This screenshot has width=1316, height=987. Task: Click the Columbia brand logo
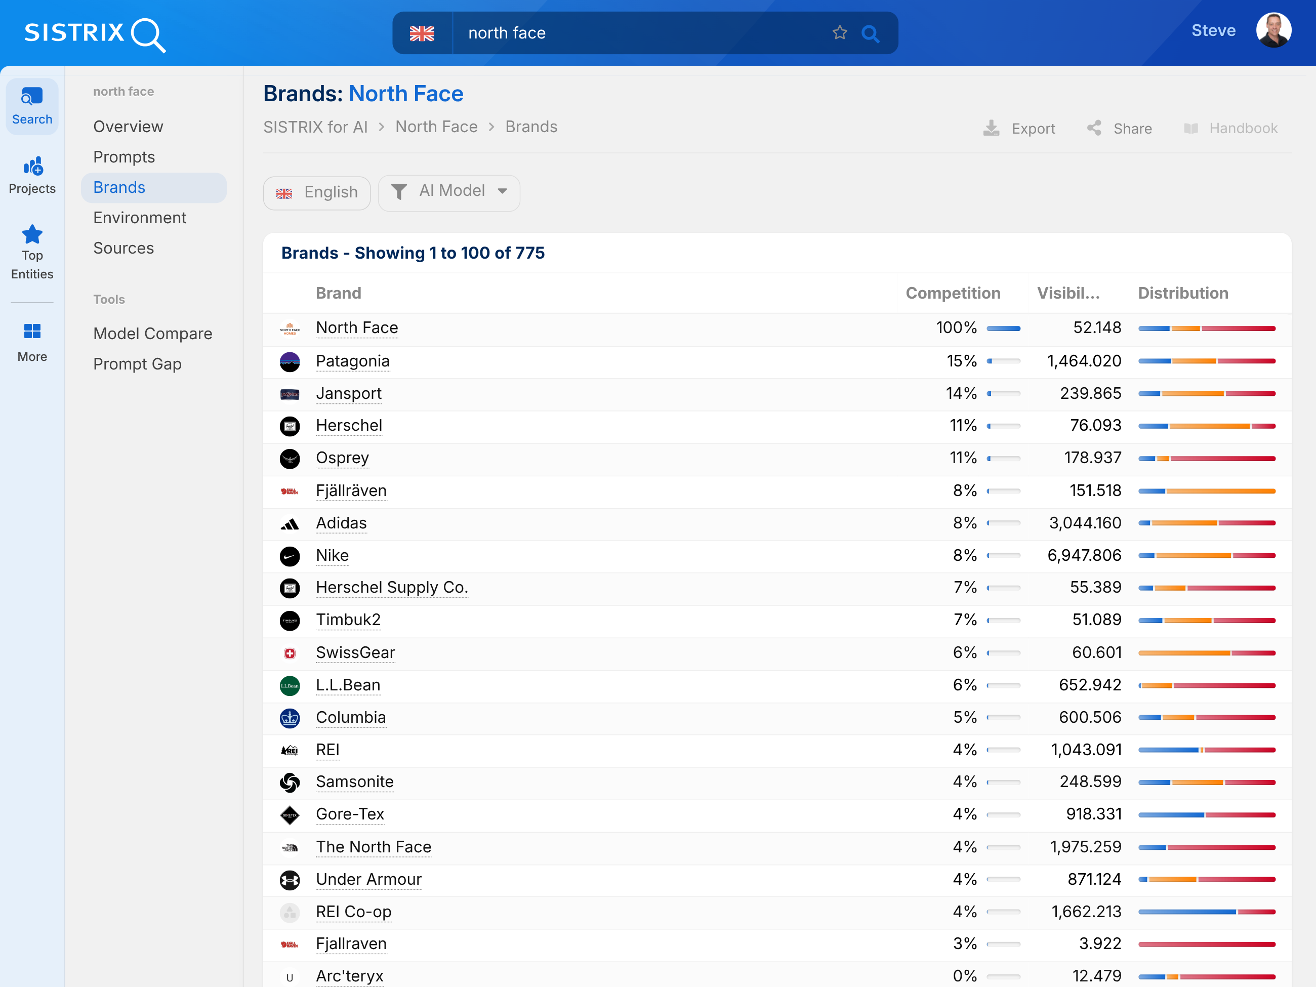pyautogui.click(x=290, y=718)
